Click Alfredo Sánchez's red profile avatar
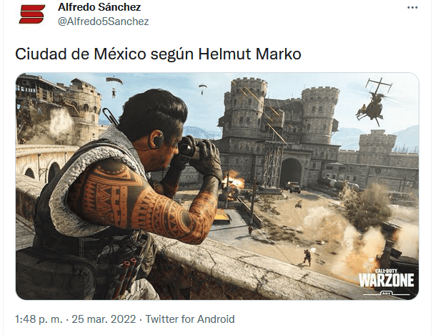Screen dimensions: 443x335 pos(31,14)
